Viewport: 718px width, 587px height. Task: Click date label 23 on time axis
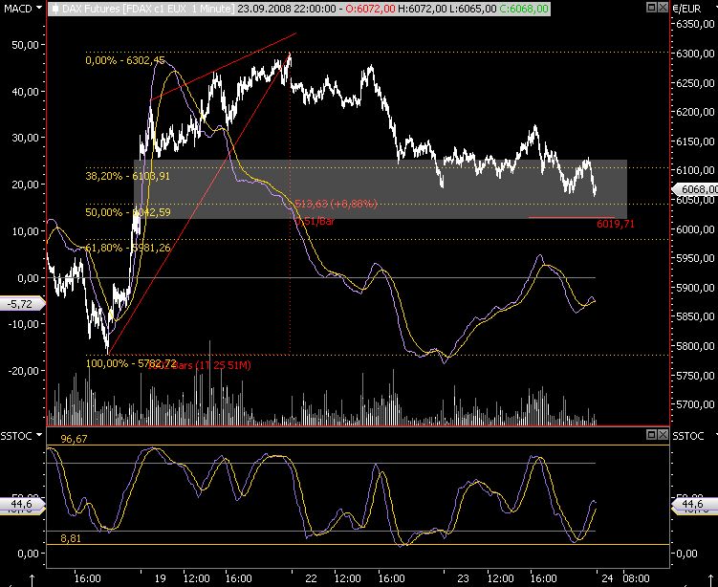[463, 578]
